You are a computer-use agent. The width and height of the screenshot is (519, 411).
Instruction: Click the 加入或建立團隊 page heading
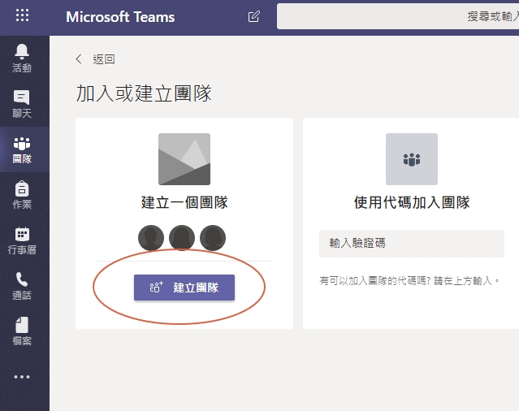click(144, 93)
